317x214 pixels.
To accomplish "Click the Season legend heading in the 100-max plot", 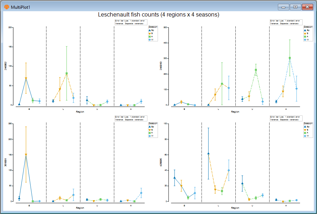I will tap(308, 123).
